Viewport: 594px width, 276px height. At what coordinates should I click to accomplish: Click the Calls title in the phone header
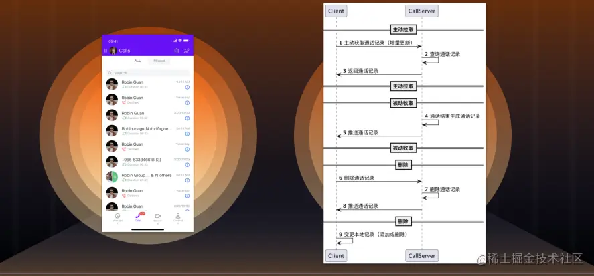click(x=125, y=51)
